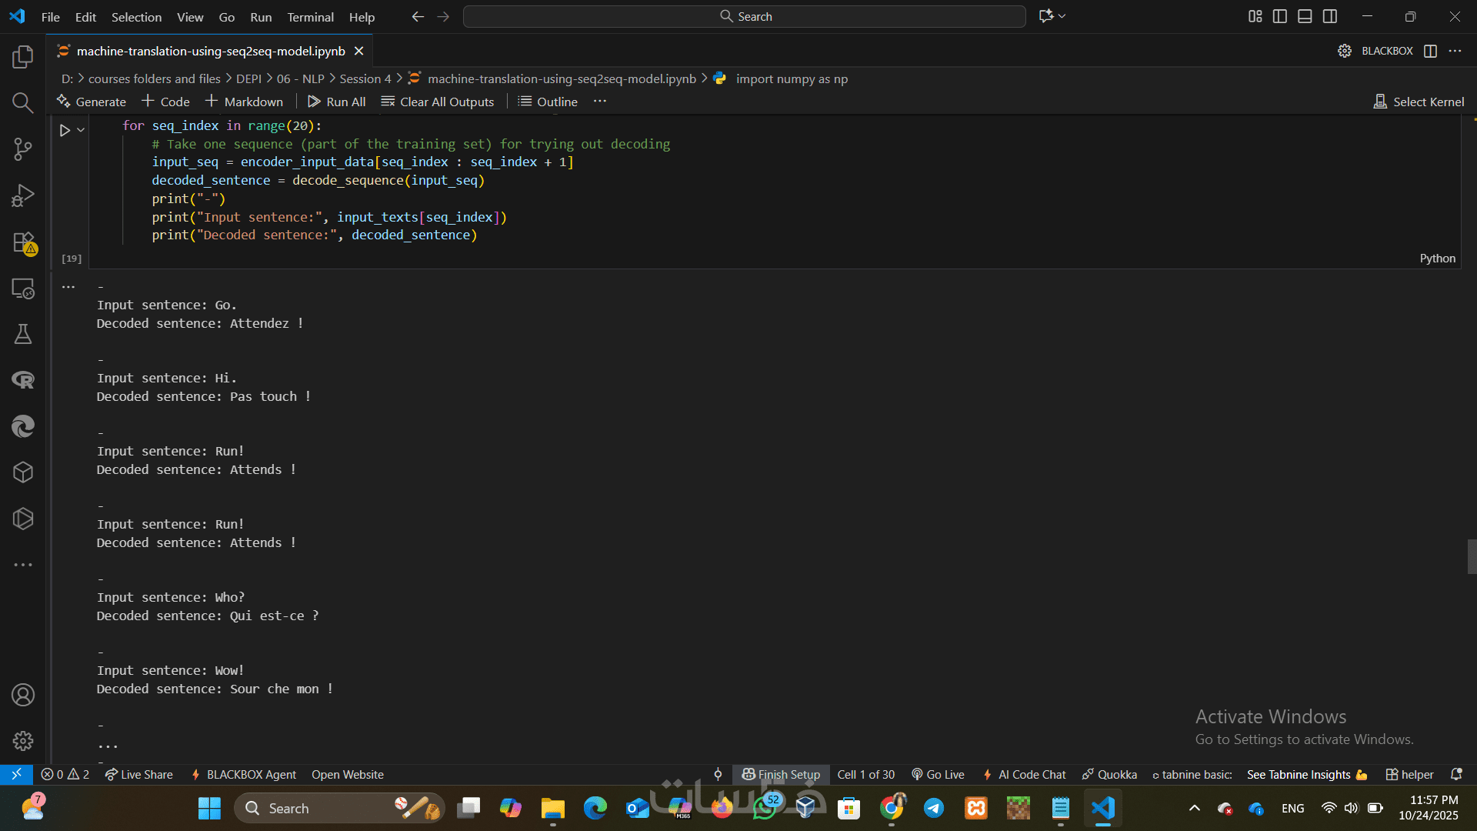This screenshot has height=831, width=1477.
Task: Open the cell output more actions ellipsis
Action: pos(68,286)
